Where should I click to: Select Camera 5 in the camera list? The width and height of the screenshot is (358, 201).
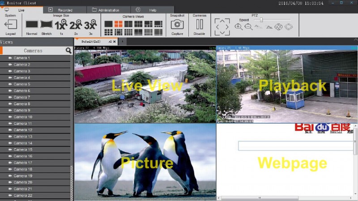coord(22,84)
